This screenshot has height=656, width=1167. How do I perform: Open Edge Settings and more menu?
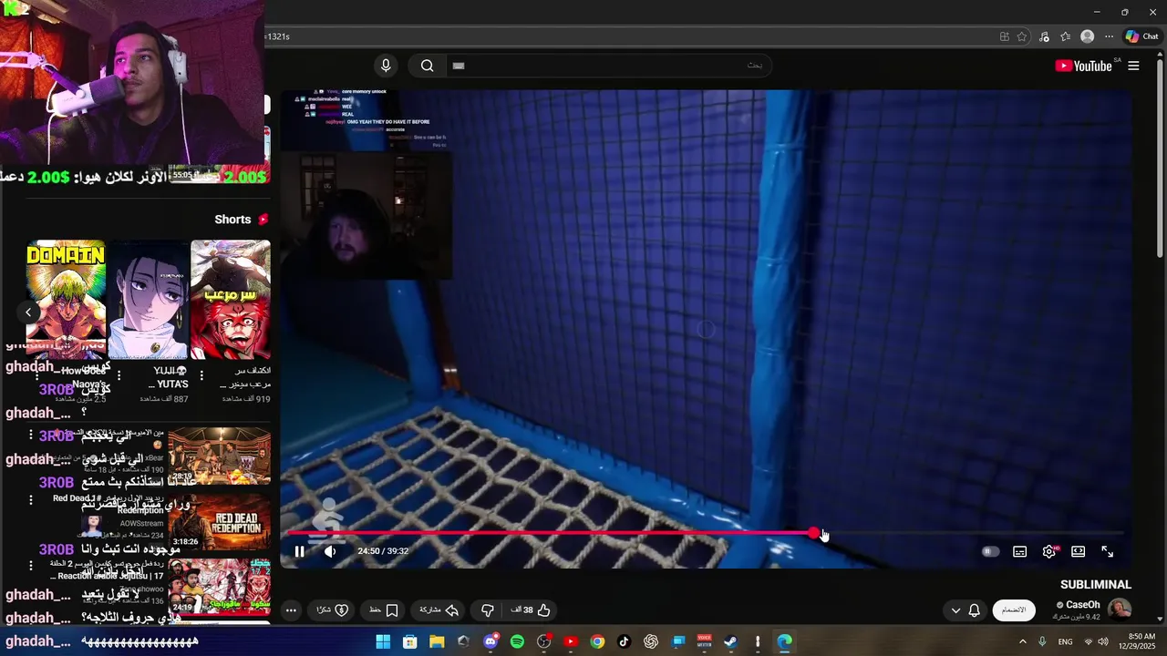click(x=1109, y=36)
